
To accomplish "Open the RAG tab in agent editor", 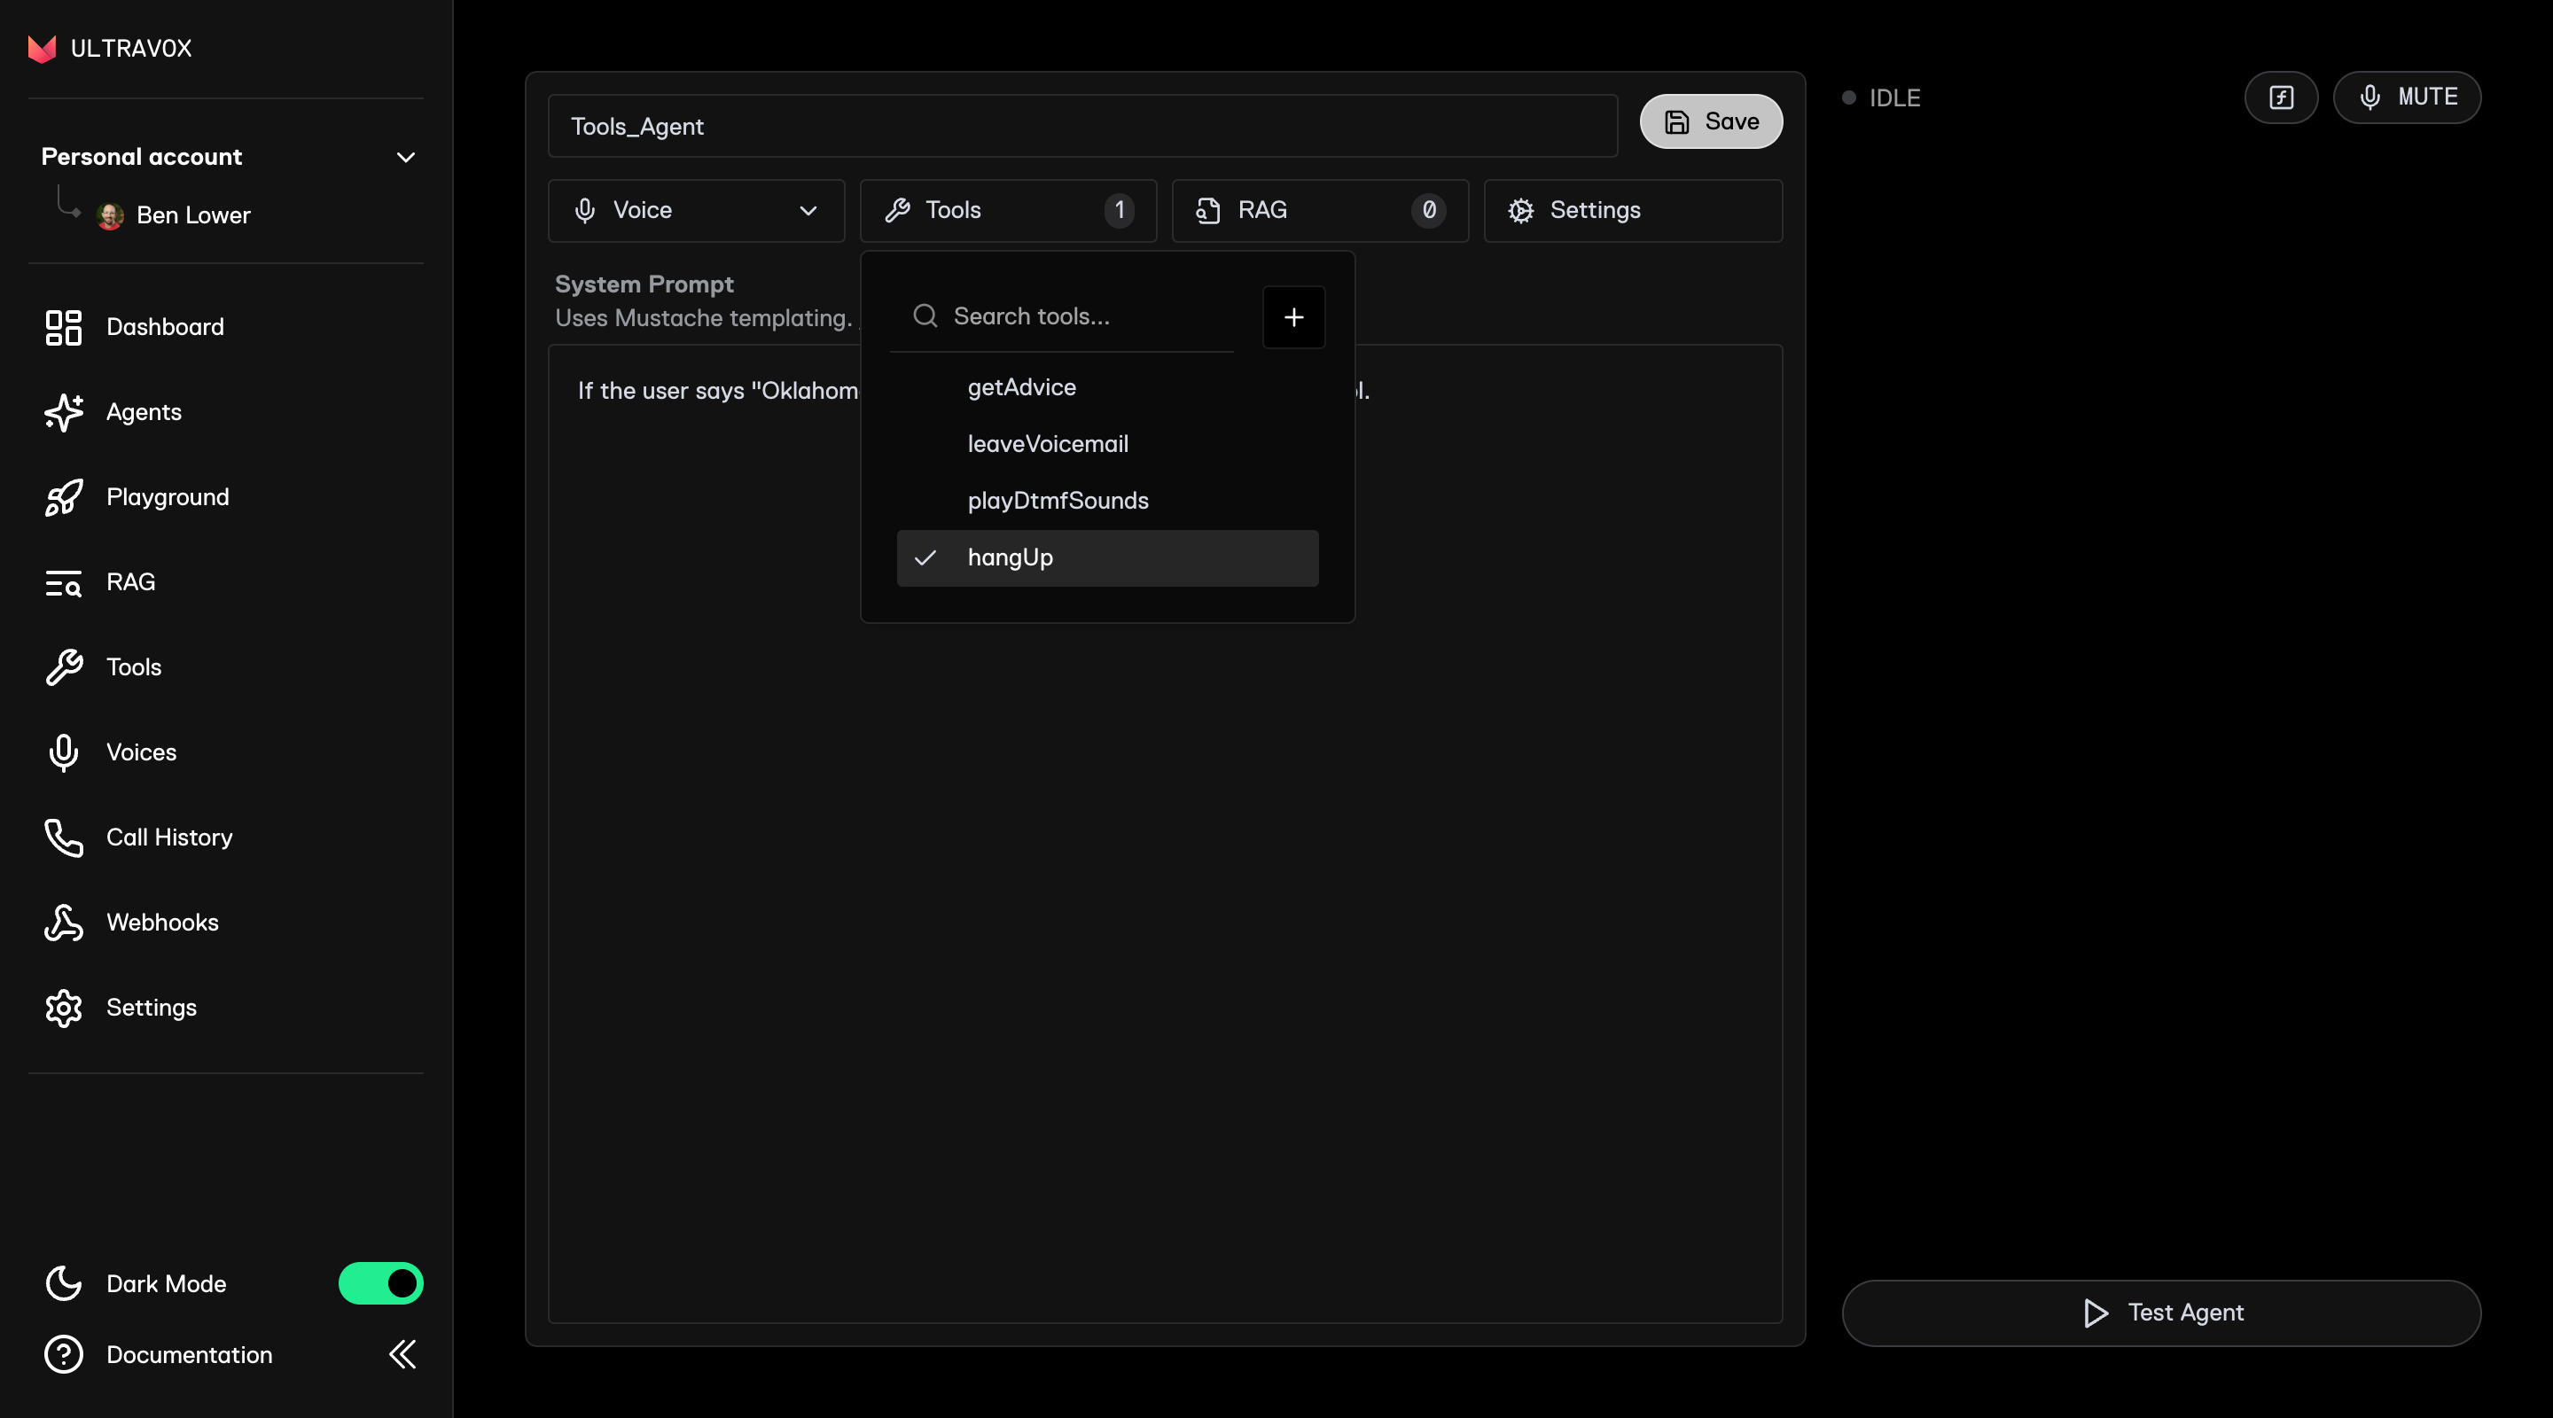I will point(1319,210).
